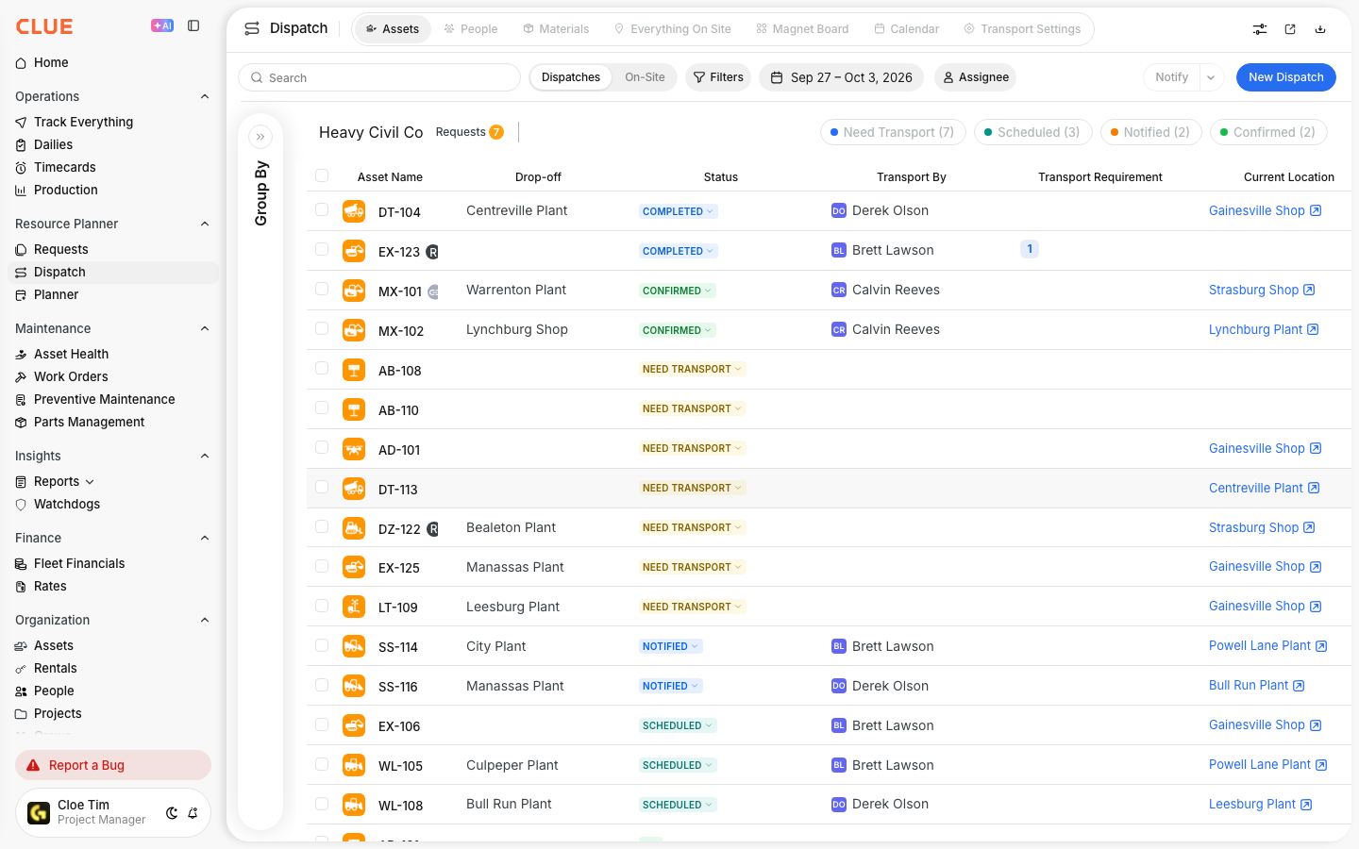Select all rows with header checkbox
1359x849 pixels.
coord(322,175)
